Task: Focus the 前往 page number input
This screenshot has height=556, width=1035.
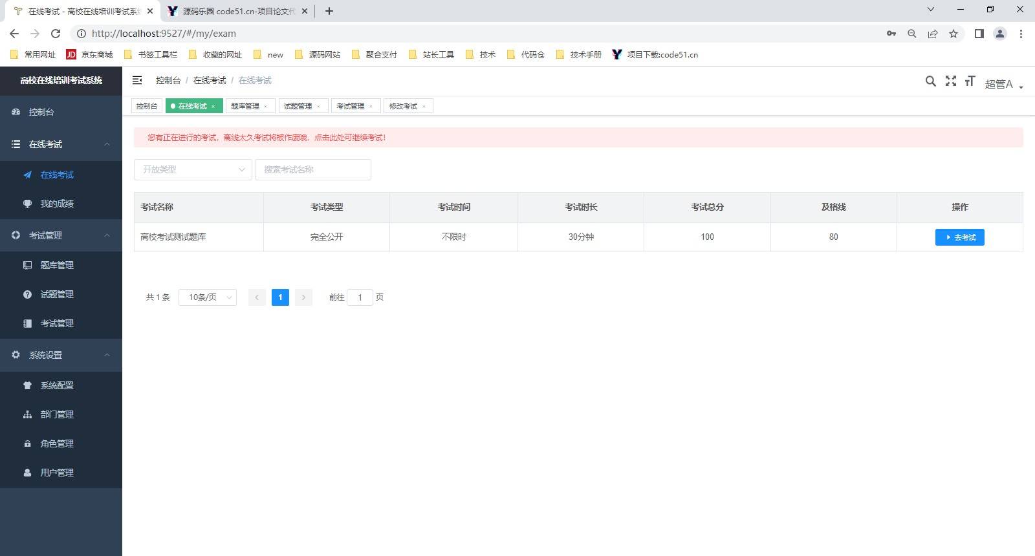Action: click(360, 297)
